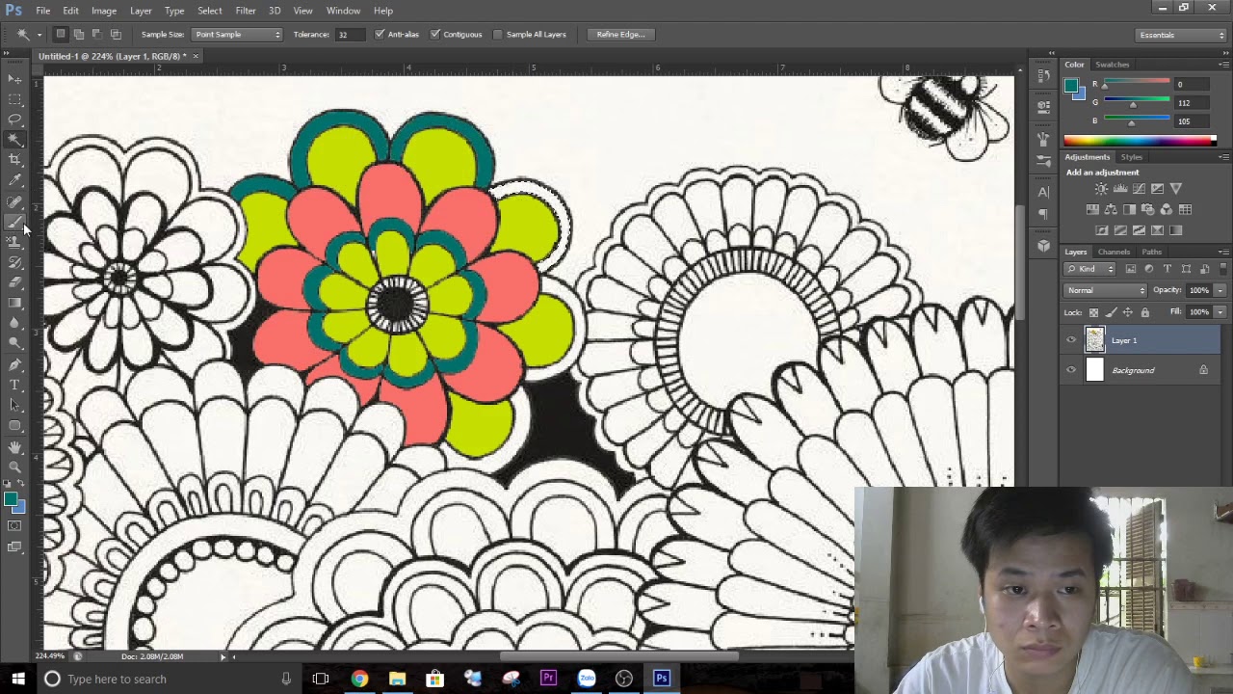Add a Levels adjustment
1233x694 pixels.
coord(1120,189)
